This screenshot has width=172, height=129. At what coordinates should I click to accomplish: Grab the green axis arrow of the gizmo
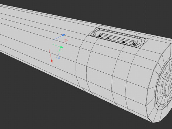[57, 46]
